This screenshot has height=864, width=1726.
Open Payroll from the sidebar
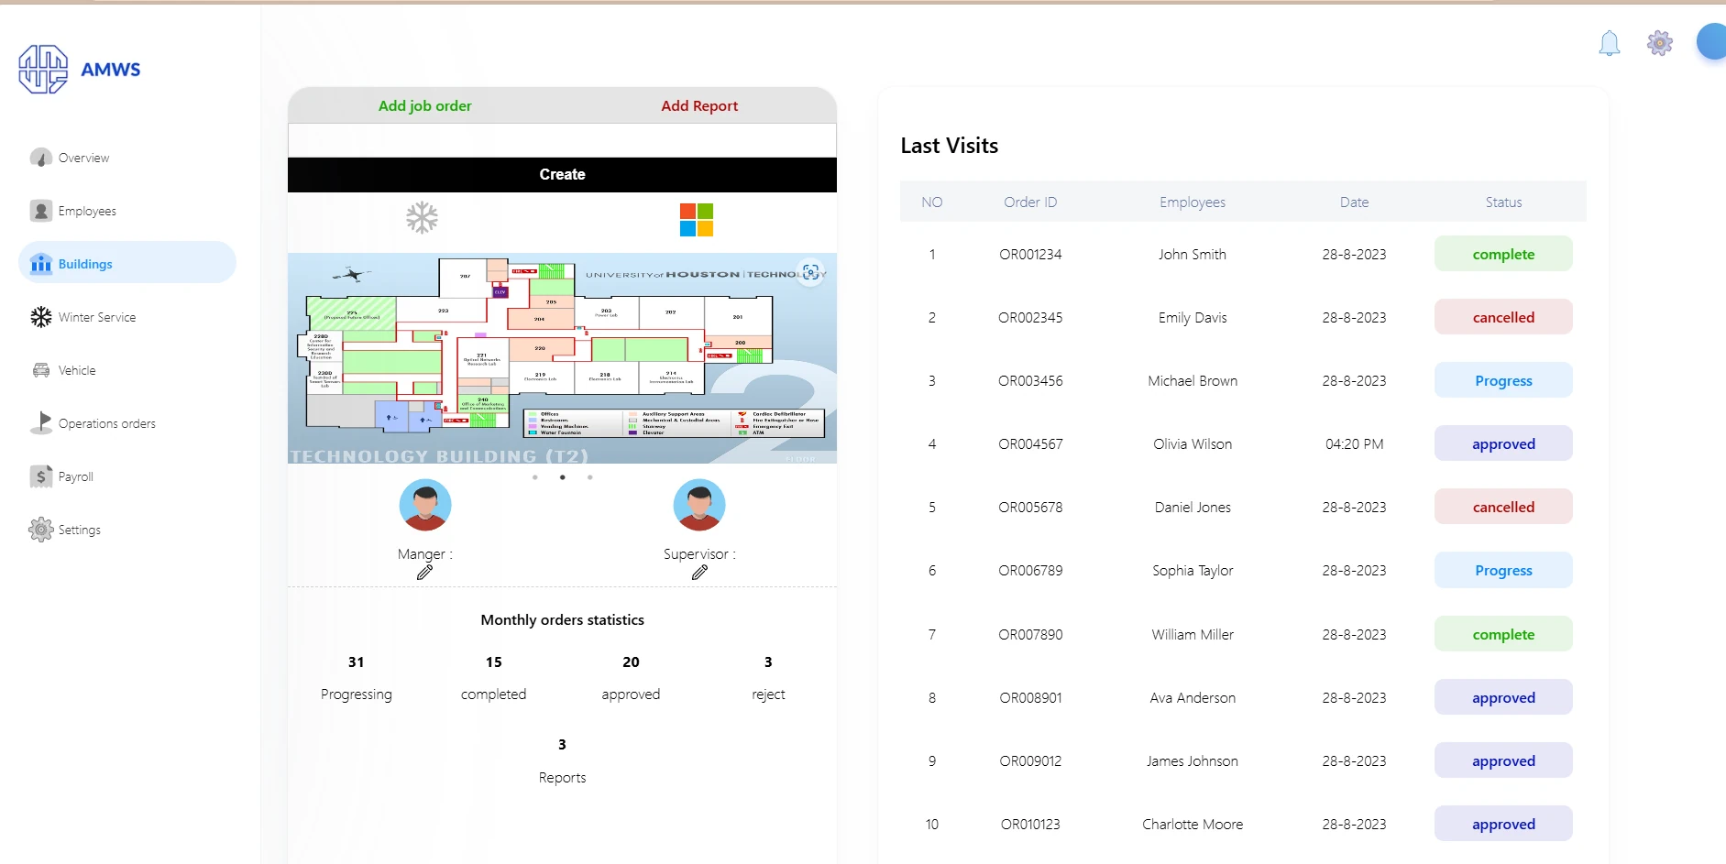point(75,476)
